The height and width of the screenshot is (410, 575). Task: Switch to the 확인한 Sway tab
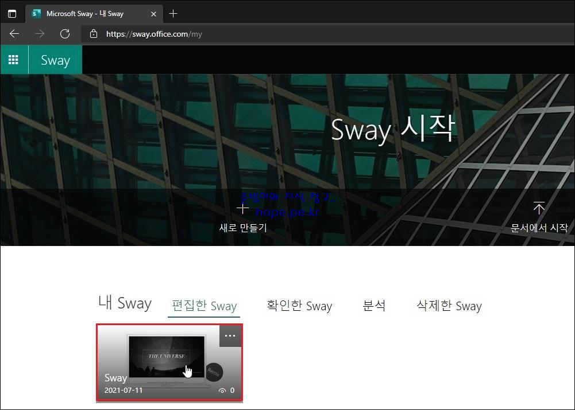299,306
